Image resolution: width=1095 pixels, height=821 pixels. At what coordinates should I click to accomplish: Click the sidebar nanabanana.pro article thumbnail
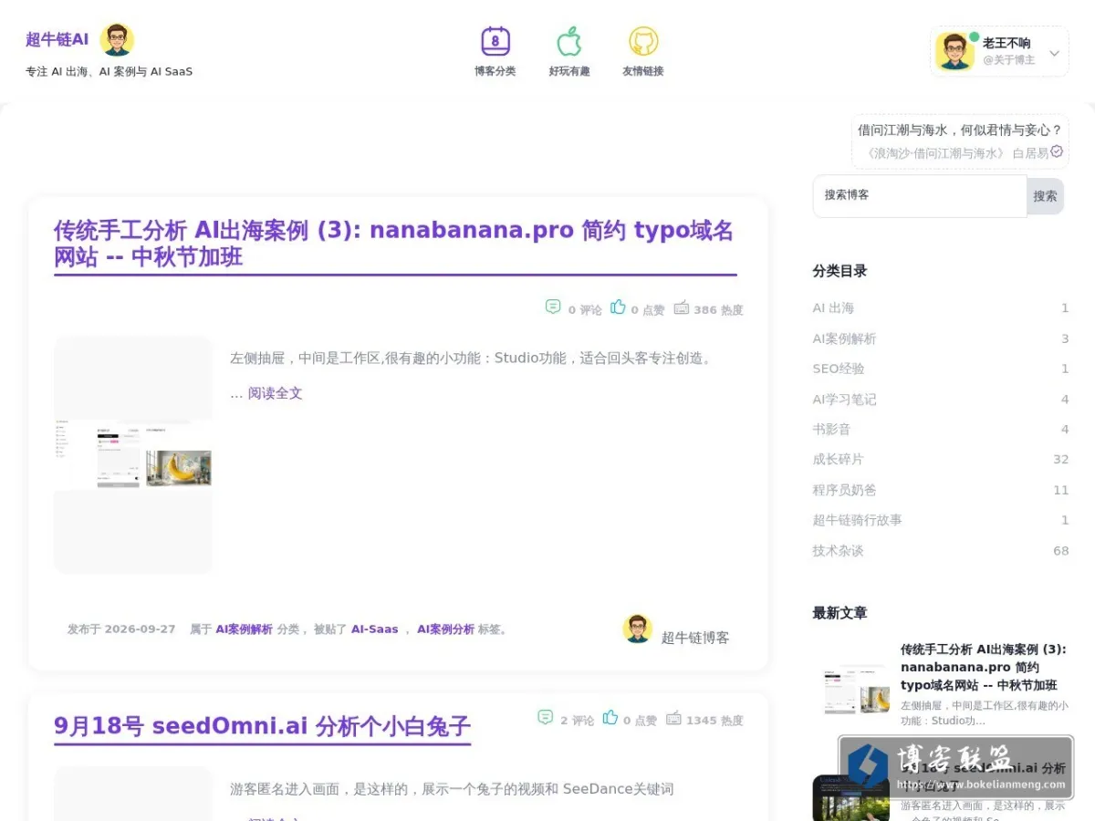851,689
